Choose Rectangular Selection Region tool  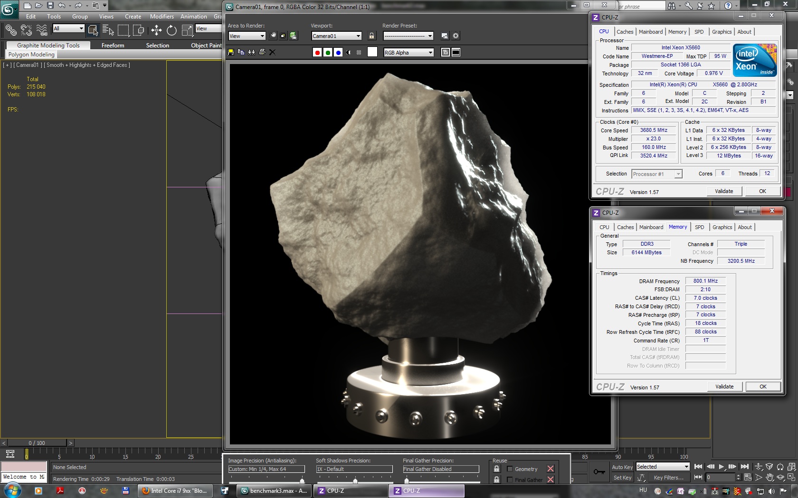click(123, 30)
